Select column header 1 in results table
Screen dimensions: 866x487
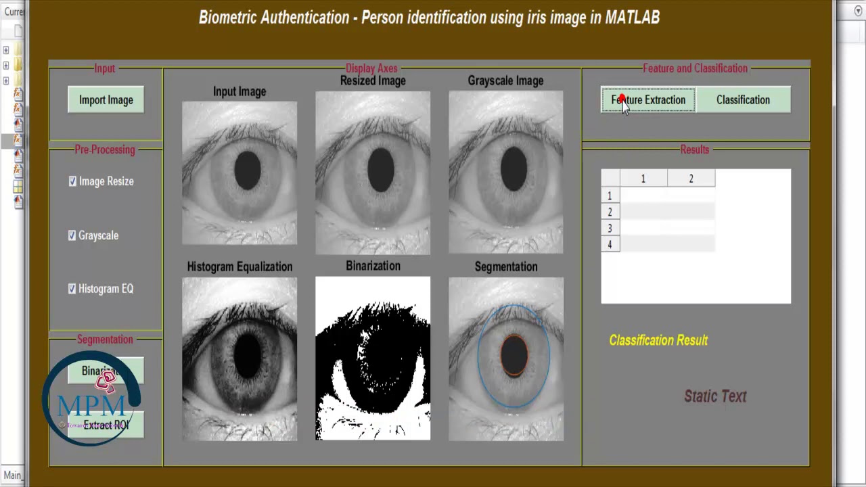[643, 179]
